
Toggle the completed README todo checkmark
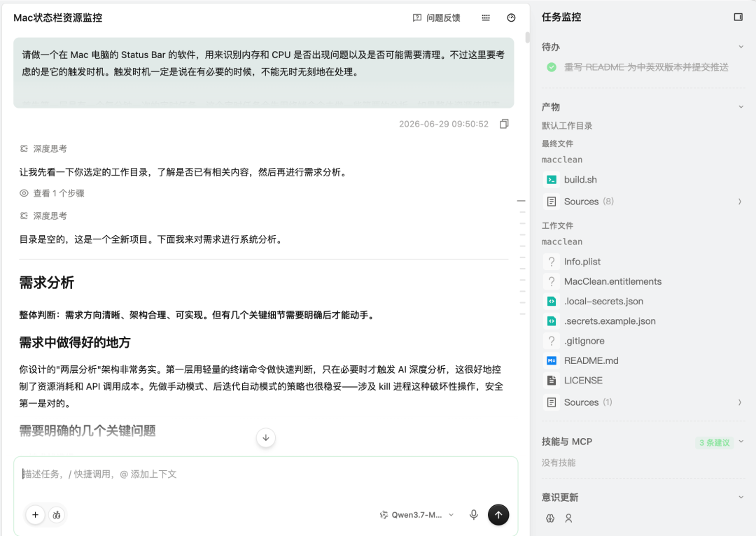(x=552, y=67)
